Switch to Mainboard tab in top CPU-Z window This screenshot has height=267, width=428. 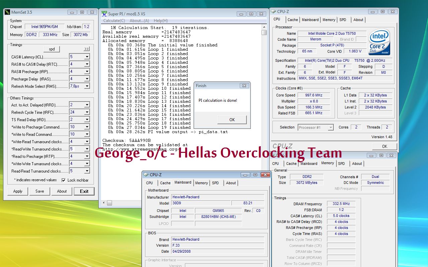(310, 20)
